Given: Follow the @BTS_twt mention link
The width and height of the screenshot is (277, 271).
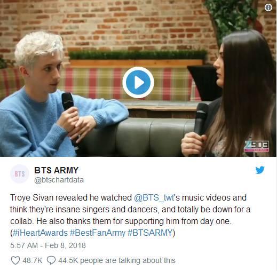Looking at the screenshot, I should point(154,198).
